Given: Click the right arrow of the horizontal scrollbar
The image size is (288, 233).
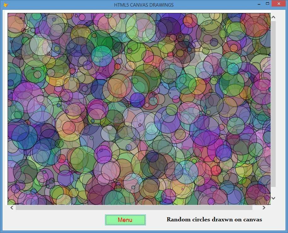Looking at the screenshot, I should pyautogui.click(x=264, y=207).
